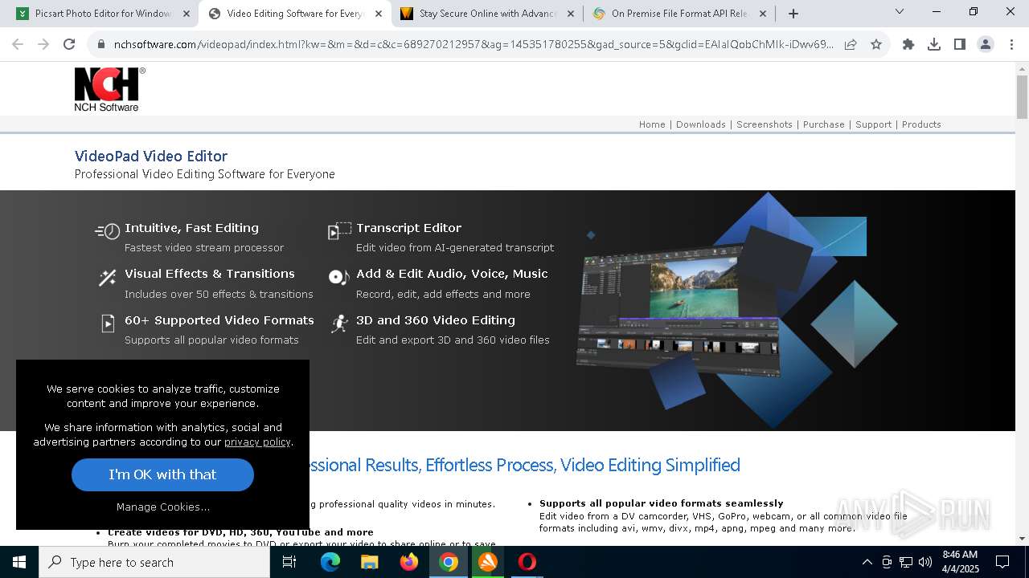Bookmark this page with the star icon
This screenshot has height=578, width=1029.
876,44
